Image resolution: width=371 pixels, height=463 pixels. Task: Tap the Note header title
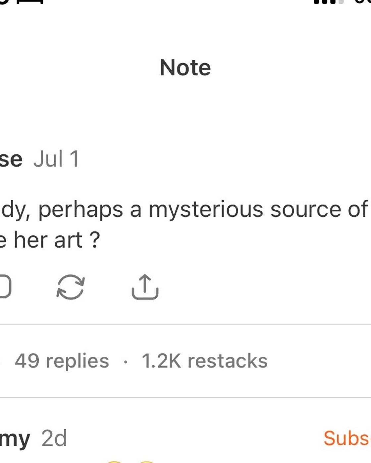(185, 67)
